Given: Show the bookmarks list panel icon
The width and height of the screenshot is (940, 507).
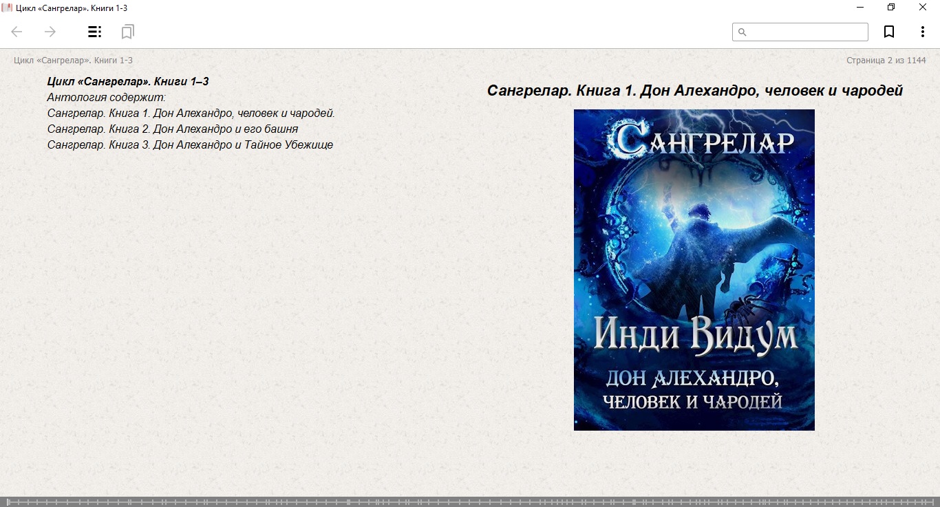Looking at the screenshot, I should tap(127, 32).
